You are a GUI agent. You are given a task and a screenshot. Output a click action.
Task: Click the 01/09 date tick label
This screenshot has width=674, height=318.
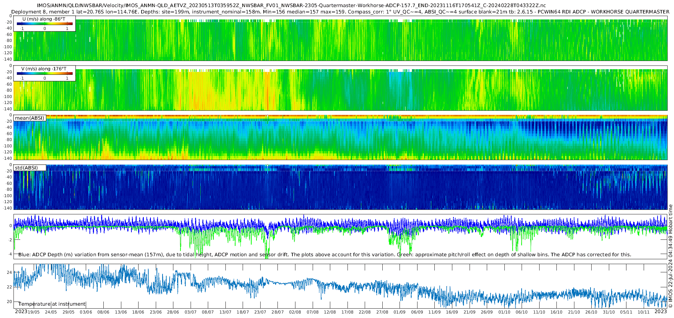400,312
